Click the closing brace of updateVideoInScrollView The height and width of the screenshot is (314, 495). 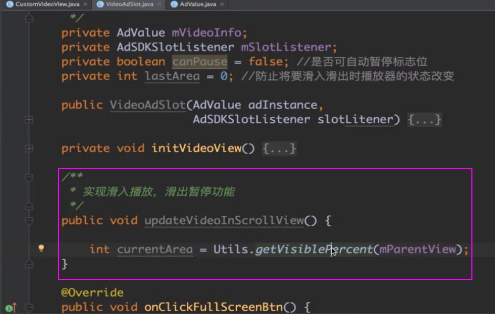(65, 264)
